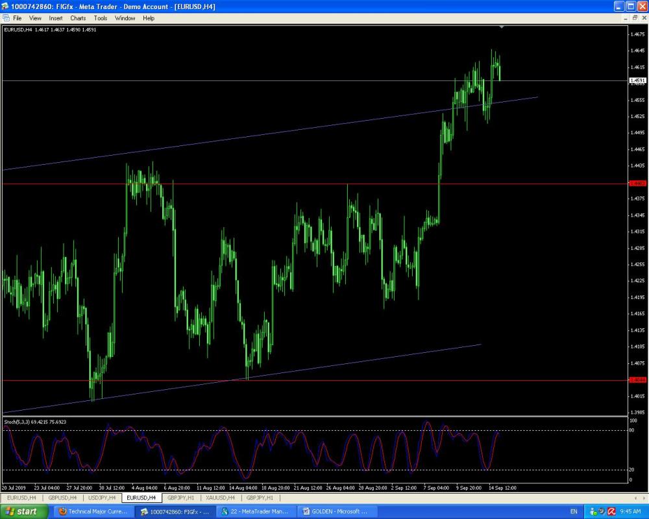Switch to the inactive EURUSD,H4 chart tab
Viewport: 649px width, 519px height.
point(21,498)
